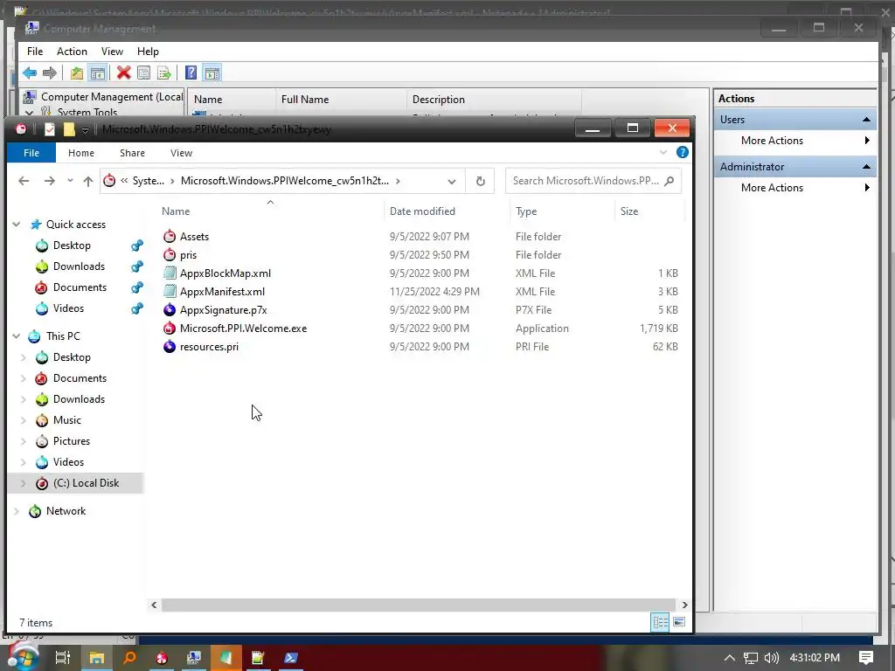
Task: Collapse Users section in Actions pane
Action: tap(866, 120)
